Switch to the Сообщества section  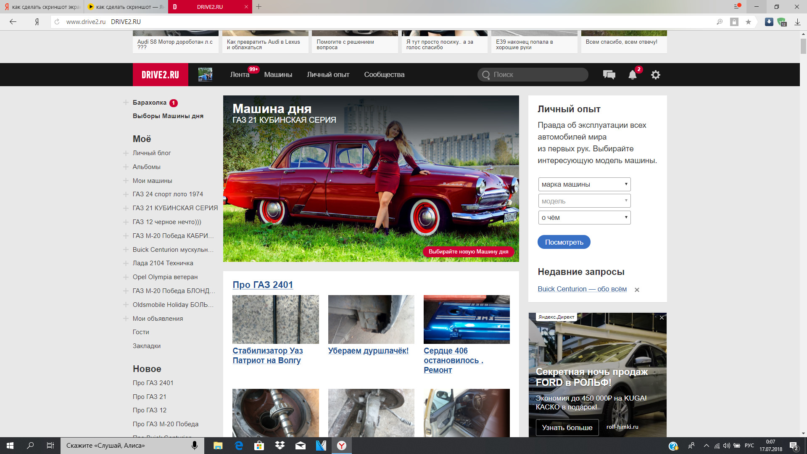click(384, 74)
